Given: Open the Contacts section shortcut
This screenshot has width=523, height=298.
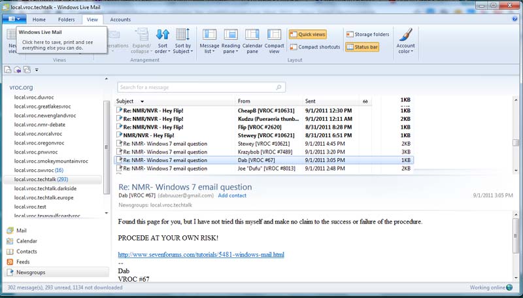Looking at the screenshot, I should [x=22, y=252].
